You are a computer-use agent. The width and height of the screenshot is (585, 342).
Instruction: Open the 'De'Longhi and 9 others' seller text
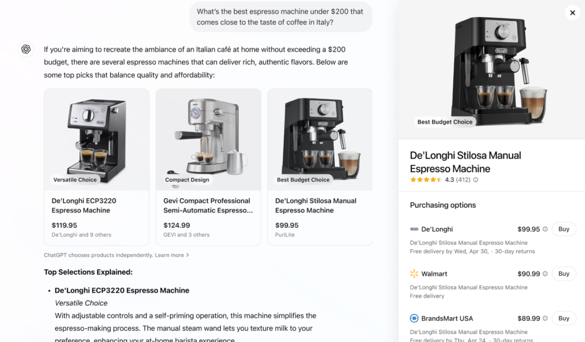pyautogui.click(x=81, y=235)
